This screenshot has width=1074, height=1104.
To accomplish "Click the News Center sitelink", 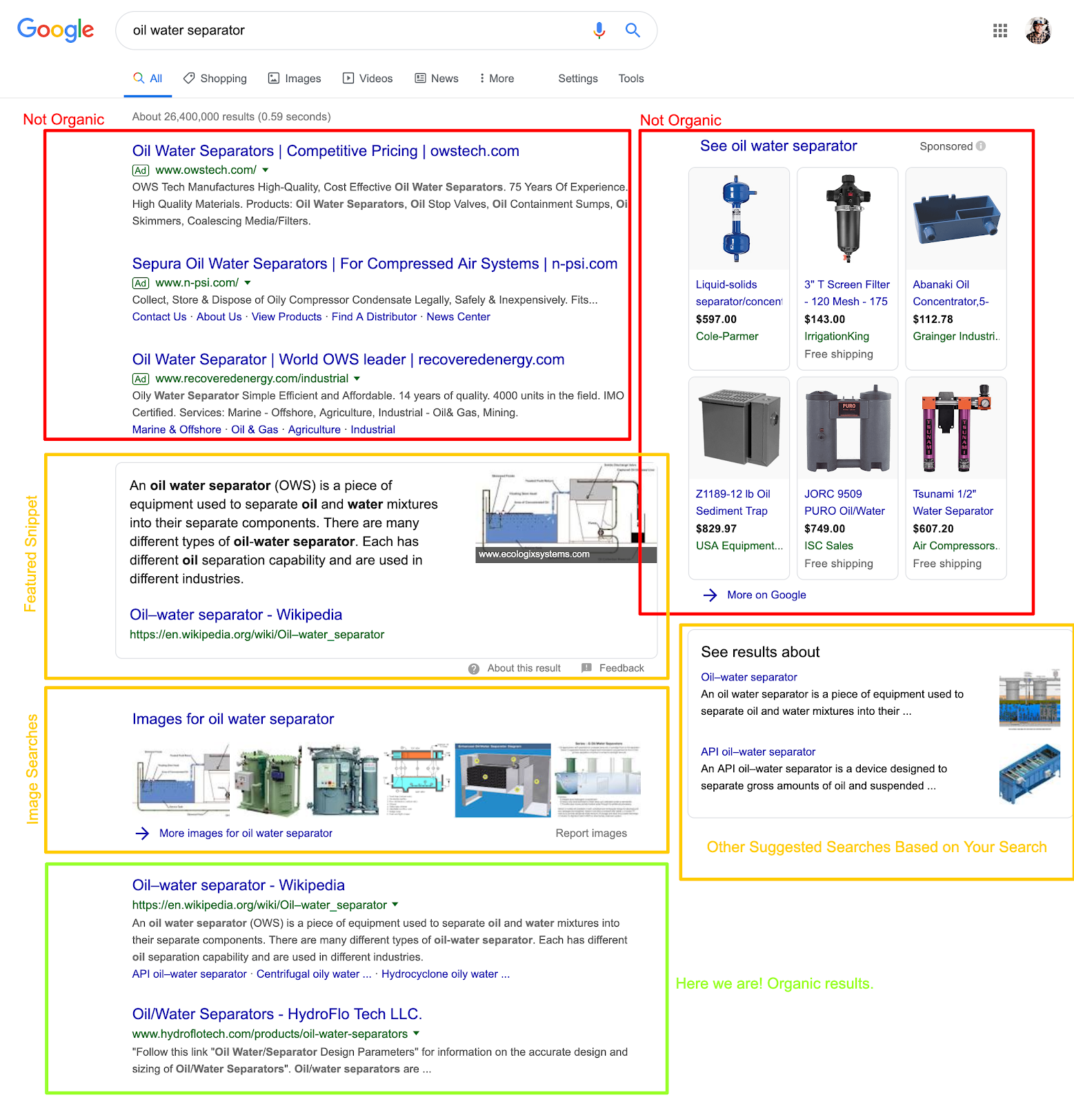I will pos(458,317).
